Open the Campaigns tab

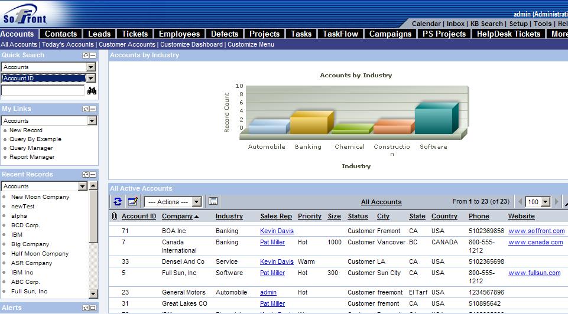click(390, 34)
